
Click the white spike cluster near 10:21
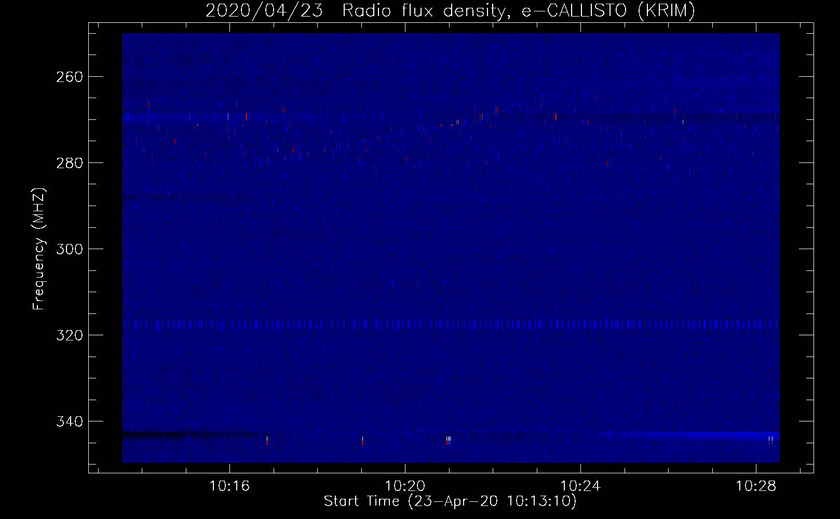448,440
